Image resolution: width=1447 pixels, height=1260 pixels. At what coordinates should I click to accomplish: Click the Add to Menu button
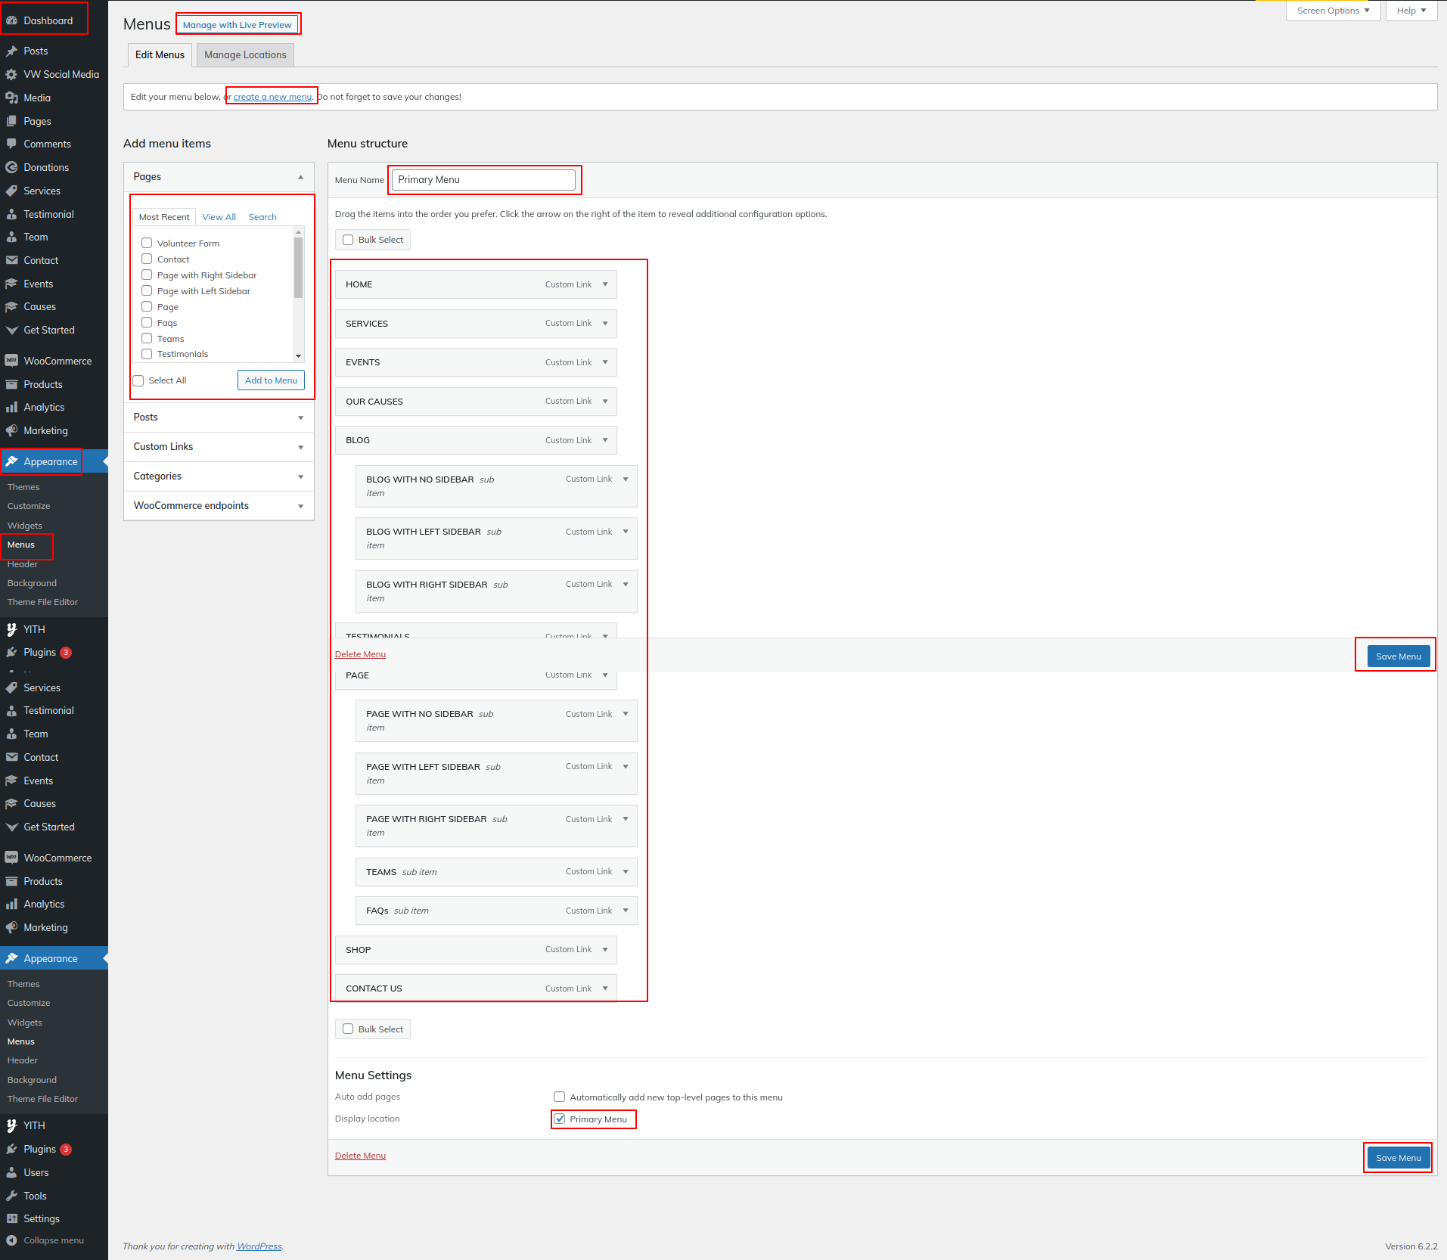click(x=271, y=380)
